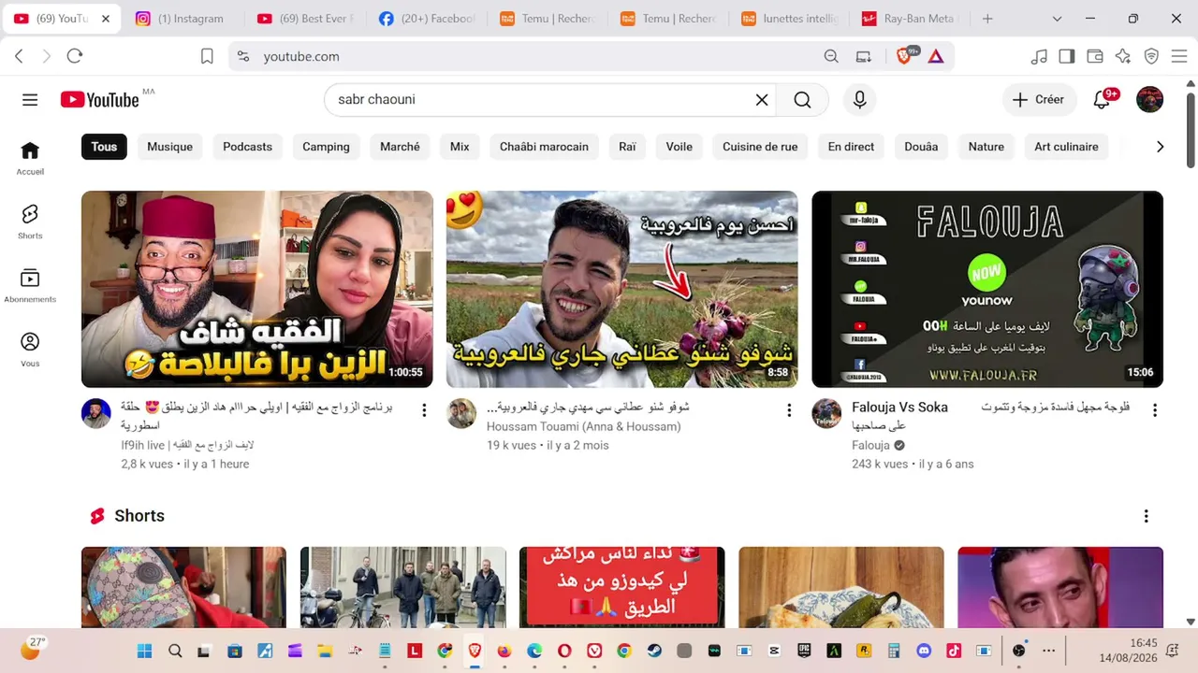Expand the tab search dropdown chevron
The height and width of the screenshot is (673, 1198).
(1058, 19)
